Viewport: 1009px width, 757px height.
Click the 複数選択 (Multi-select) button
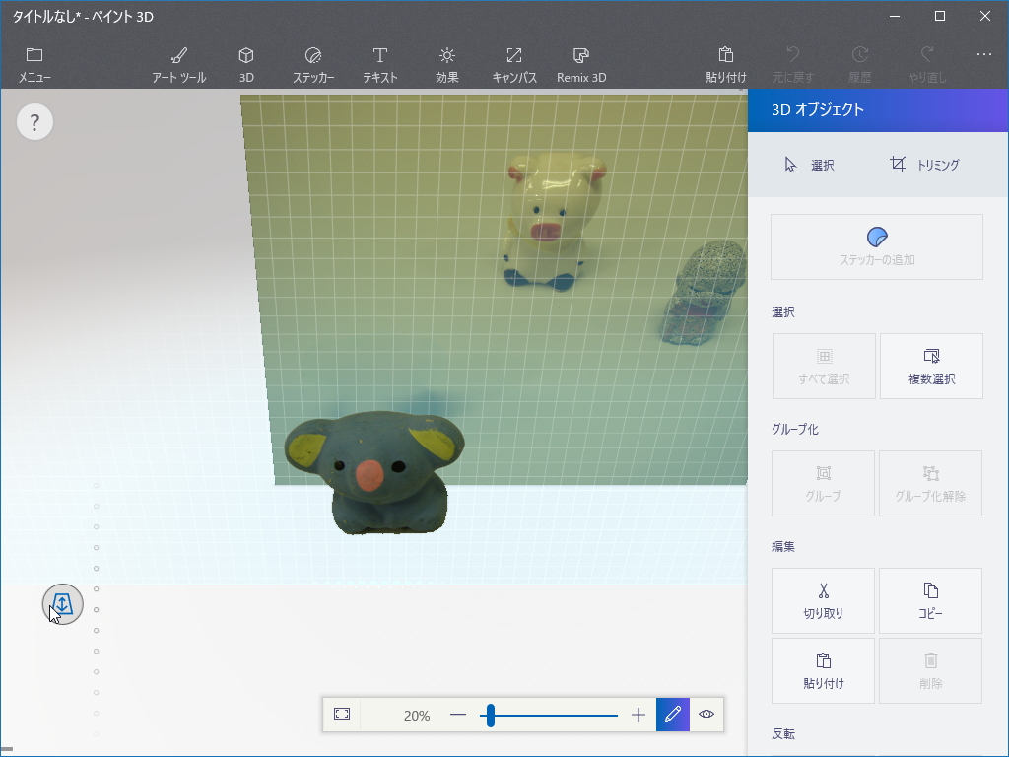pos(930,366)
